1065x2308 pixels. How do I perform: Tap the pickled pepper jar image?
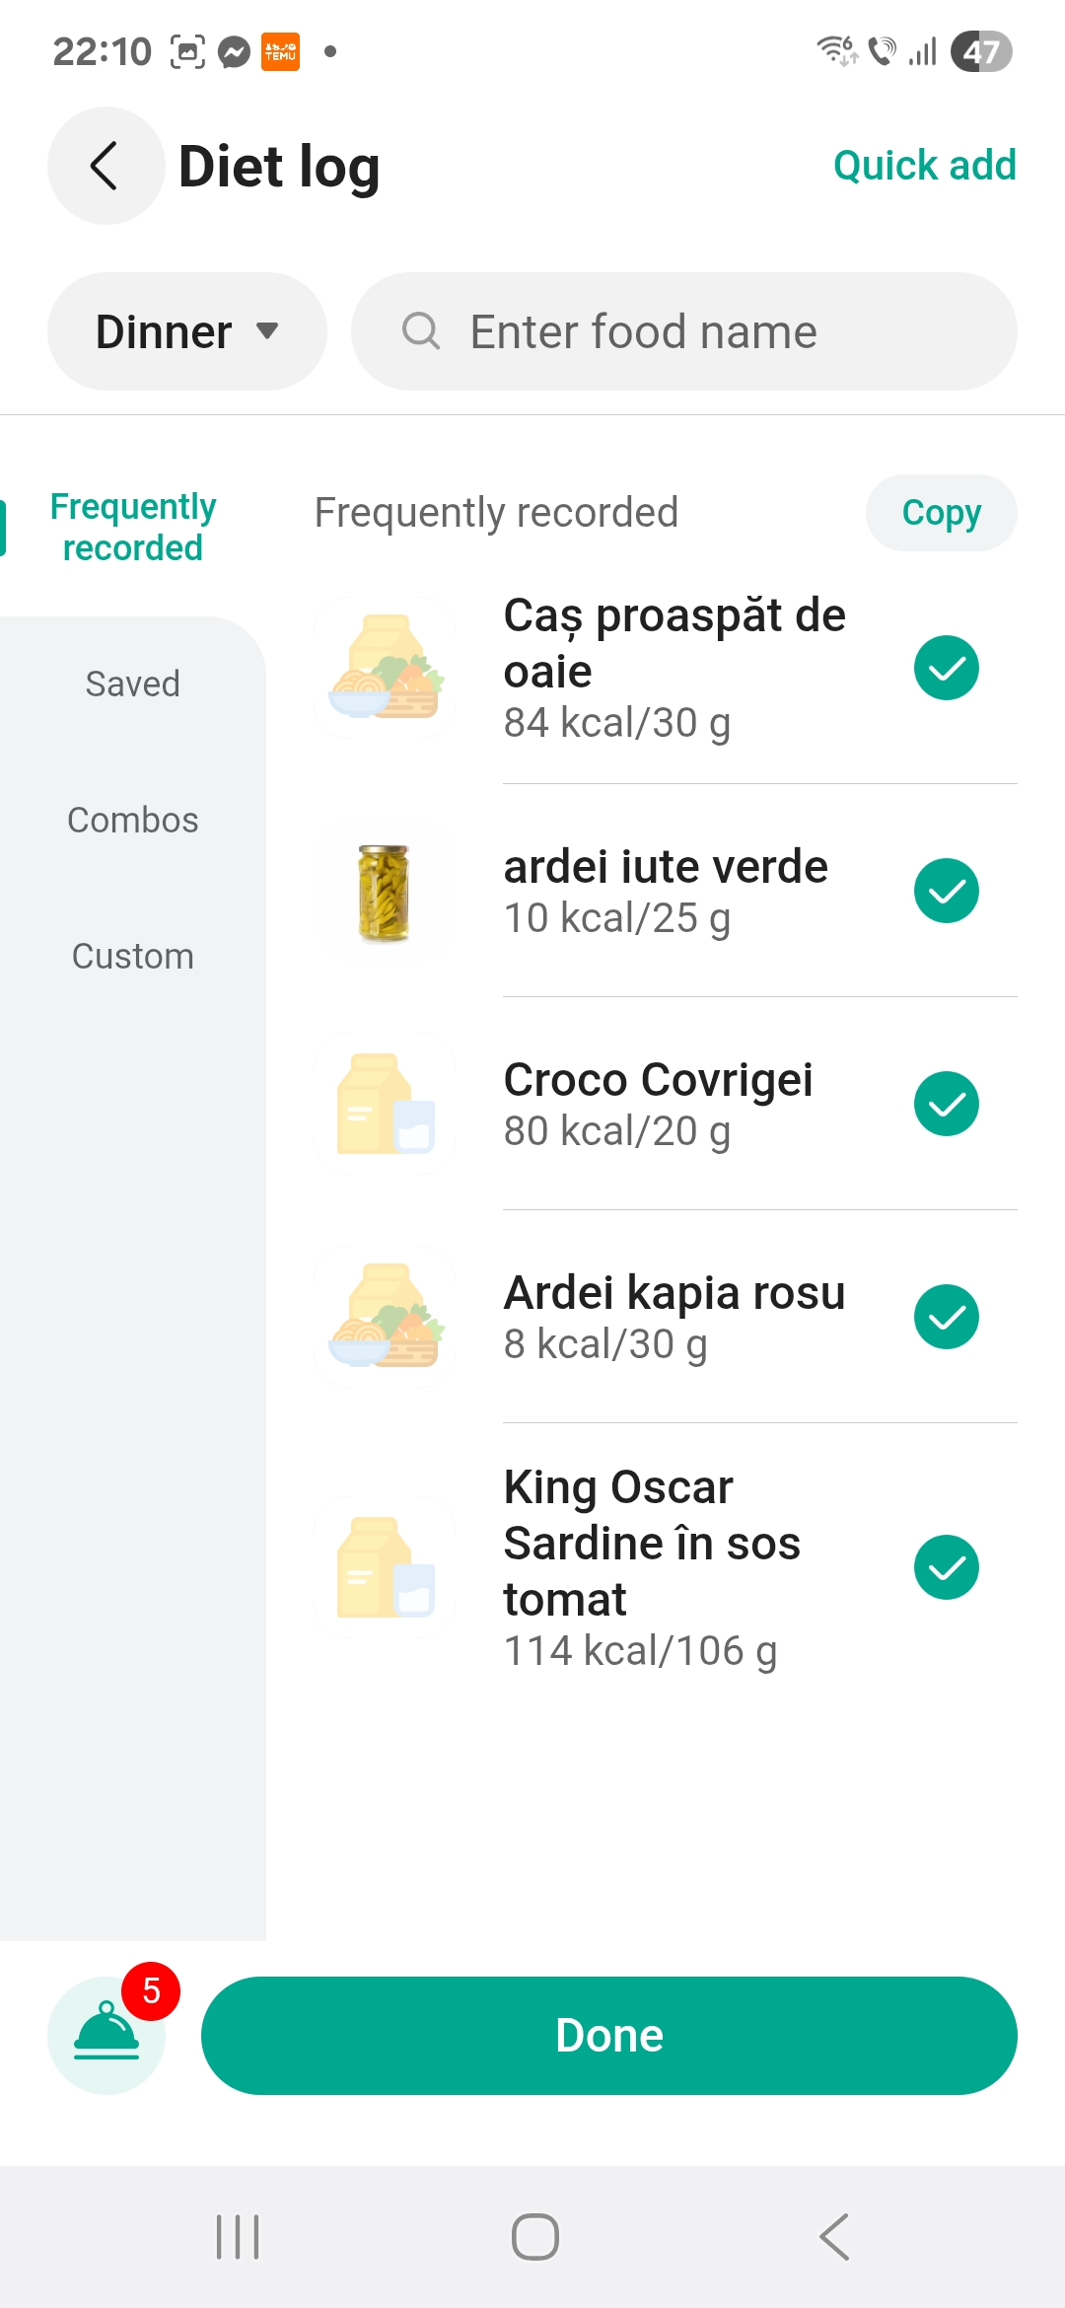tap(385, 892)
